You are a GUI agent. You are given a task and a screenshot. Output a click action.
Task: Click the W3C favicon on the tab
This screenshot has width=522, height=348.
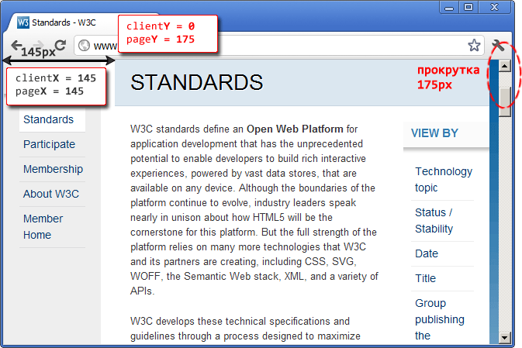click(22, 22)
